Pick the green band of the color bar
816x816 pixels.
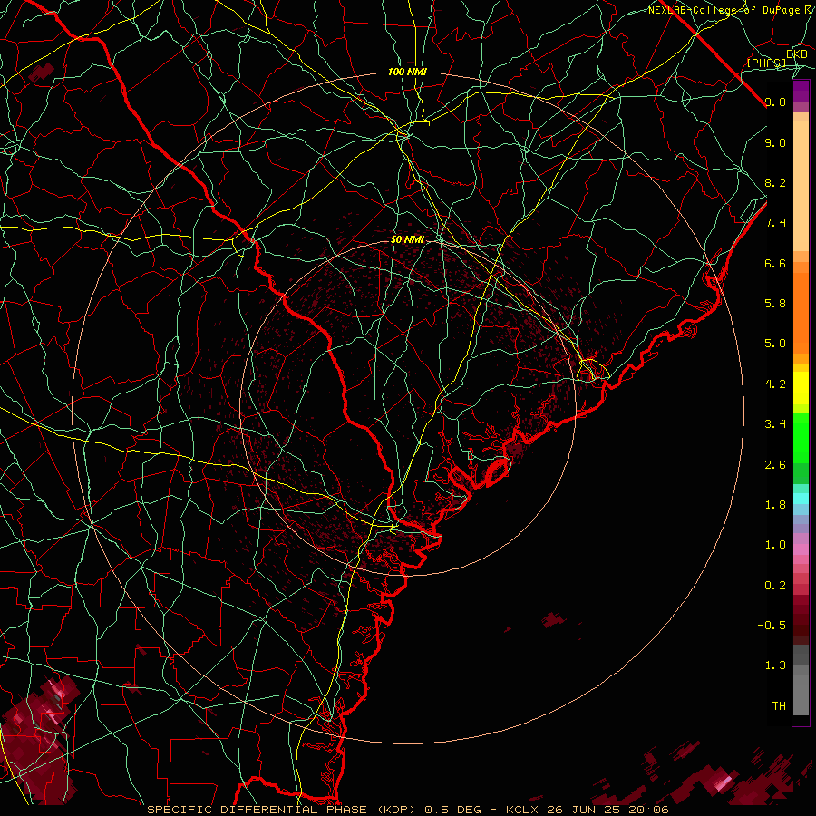[x=801, y=437]
